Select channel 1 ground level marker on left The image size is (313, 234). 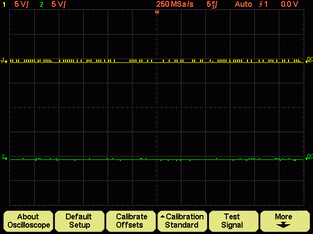tap(4, 60)
